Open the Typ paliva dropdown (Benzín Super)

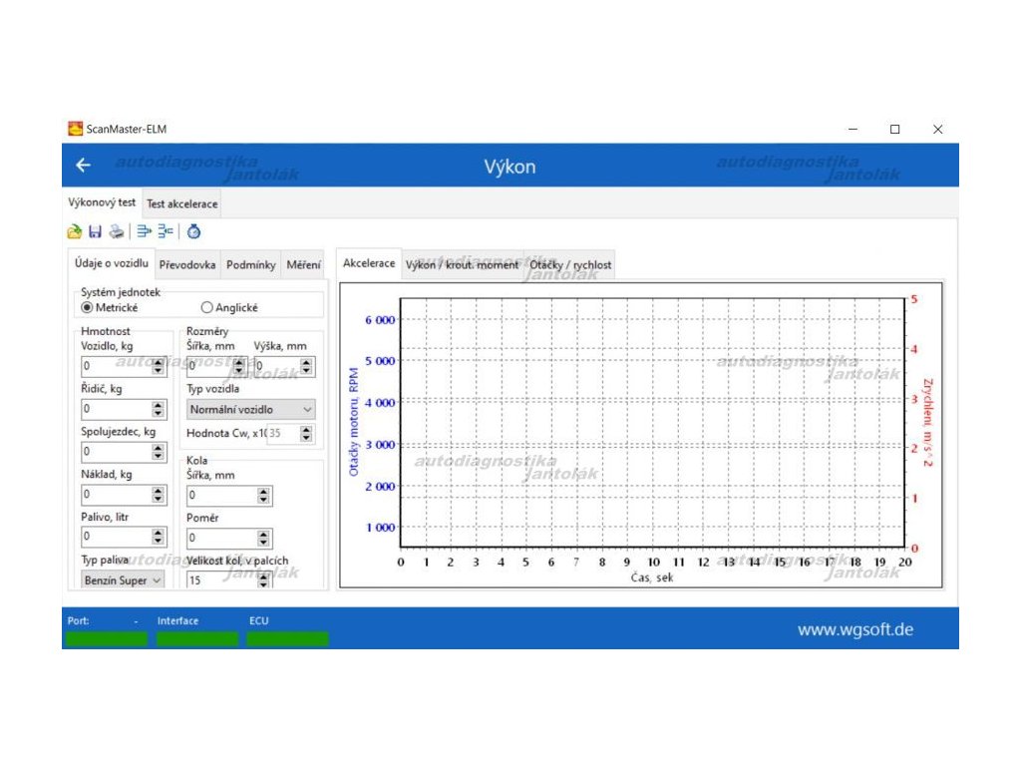coord(123,579)
